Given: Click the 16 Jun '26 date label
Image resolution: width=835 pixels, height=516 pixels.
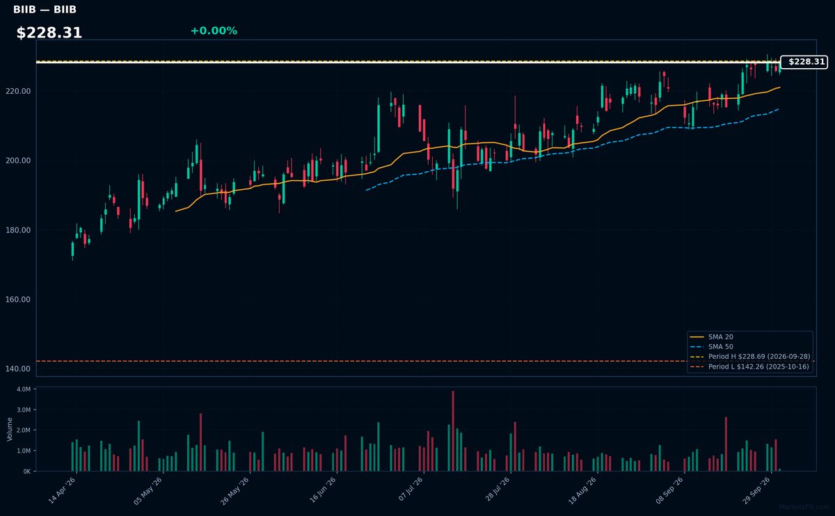Looking at the screenshot, I should [x=321, y=490].
